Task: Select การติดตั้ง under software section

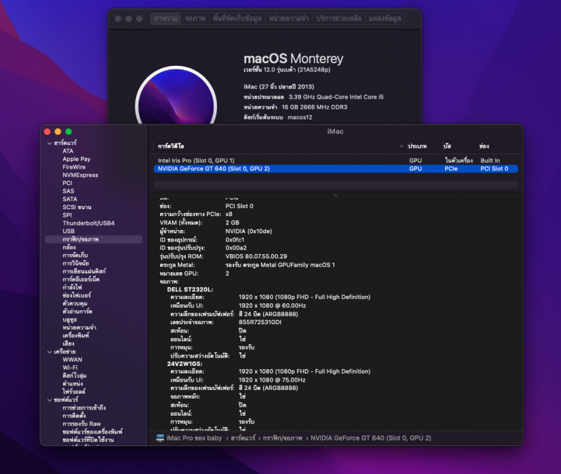Action: coord(74,416)
